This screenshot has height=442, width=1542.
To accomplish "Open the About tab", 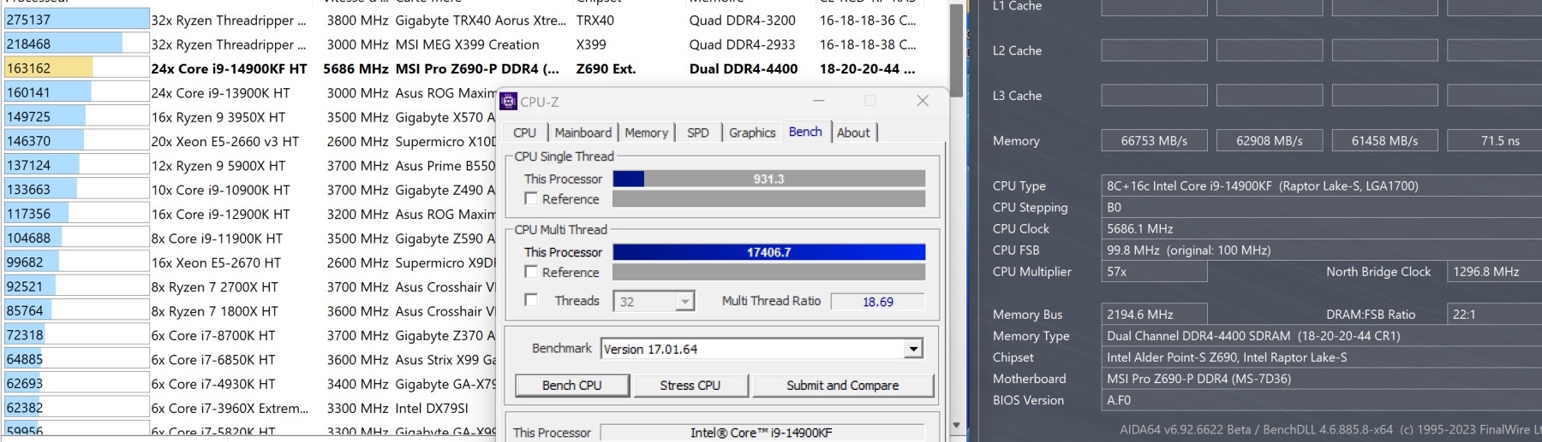I will [853, 133].
